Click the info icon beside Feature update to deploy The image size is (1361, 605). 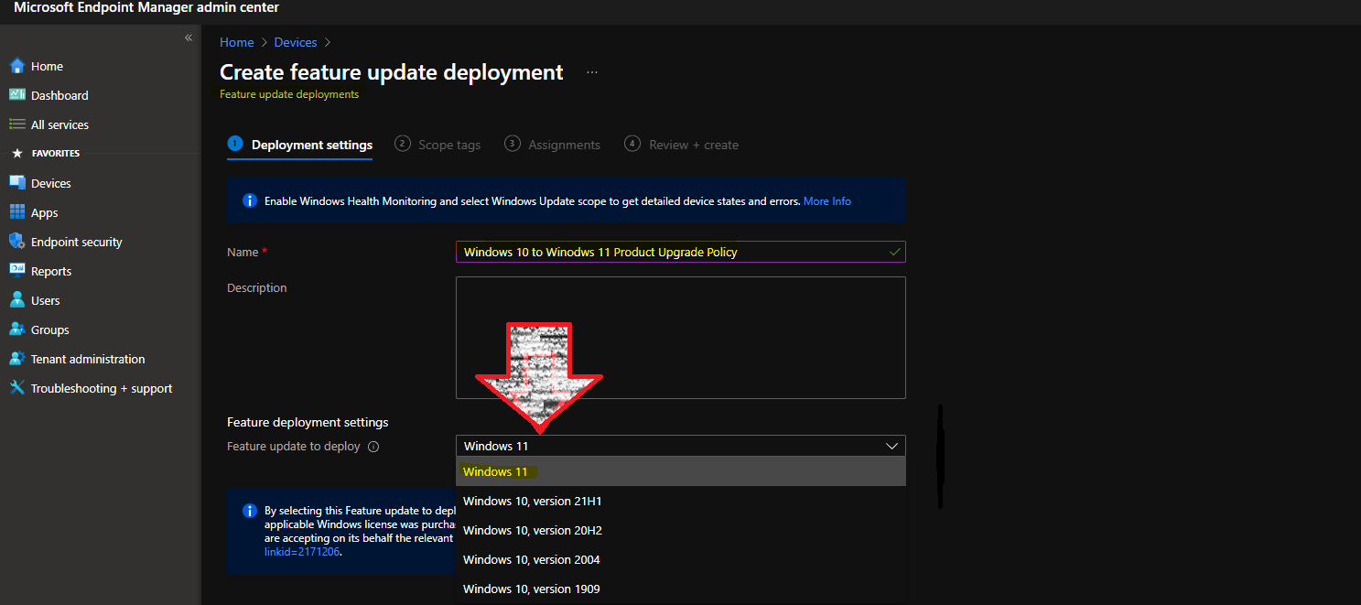[x=373, y=447]
